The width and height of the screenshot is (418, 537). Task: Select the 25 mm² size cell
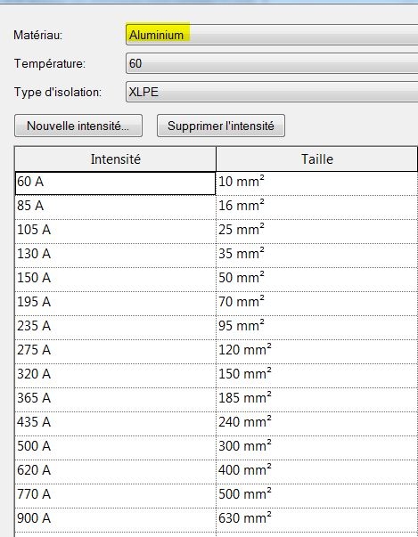pyautogui.click(x=317, y=232)
